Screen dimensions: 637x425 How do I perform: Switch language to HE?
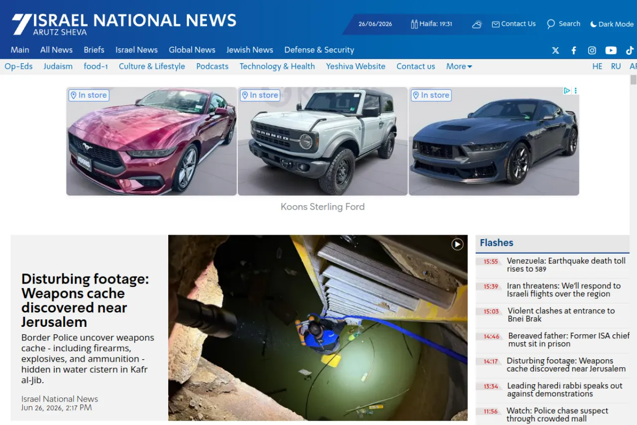(597, 66)
